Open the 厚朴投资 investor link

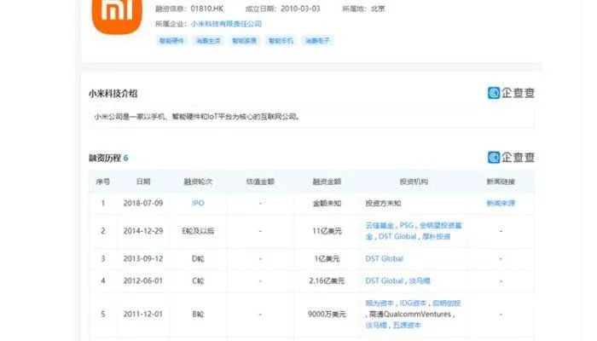[x=437, y=236]
